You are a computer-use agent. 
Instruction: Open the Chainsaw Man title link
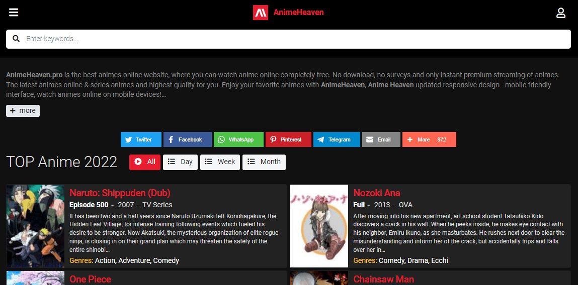pos(384,279)
